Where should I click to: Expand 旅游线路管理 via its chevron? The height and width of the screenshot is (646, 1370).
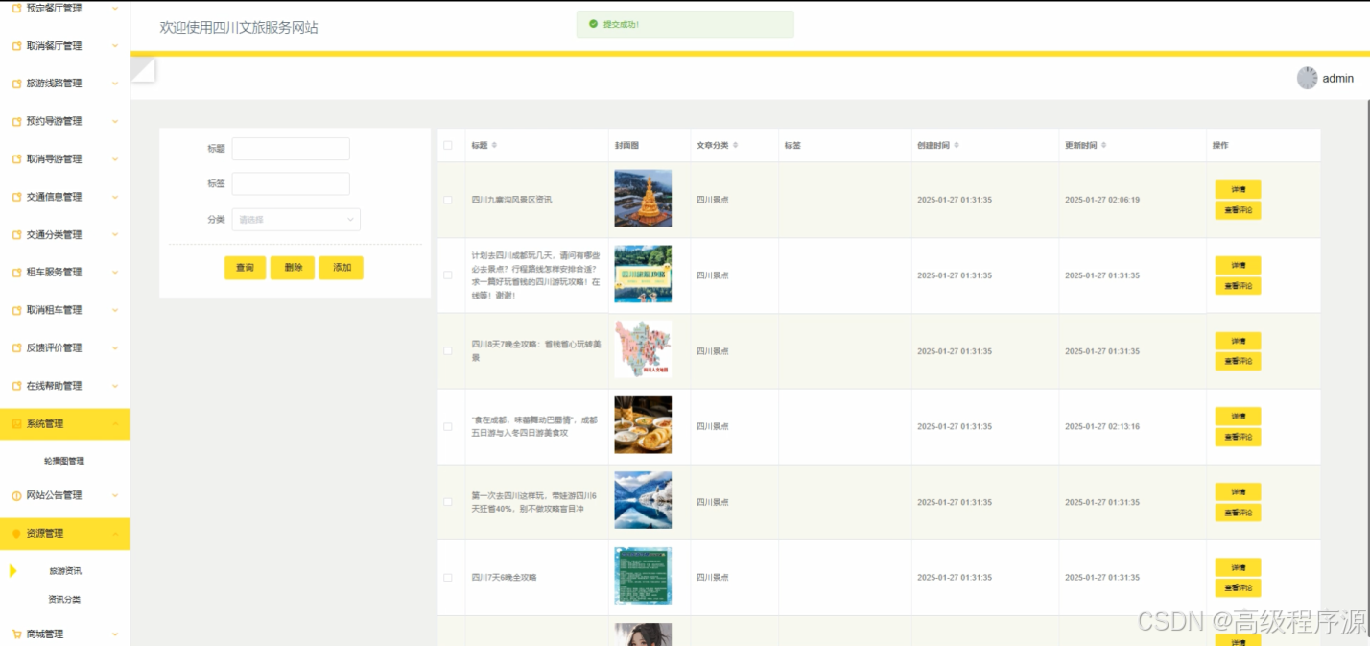pyautogui.click(x=115, y=84)
